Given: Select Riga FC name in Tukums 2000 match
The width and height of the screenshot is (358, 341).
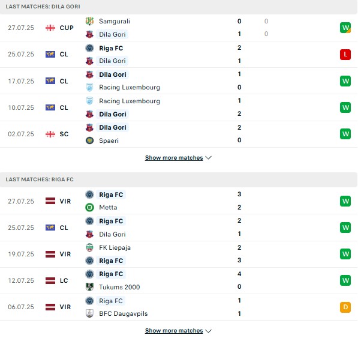Looking at the screenshot, I should coord(111,274).
